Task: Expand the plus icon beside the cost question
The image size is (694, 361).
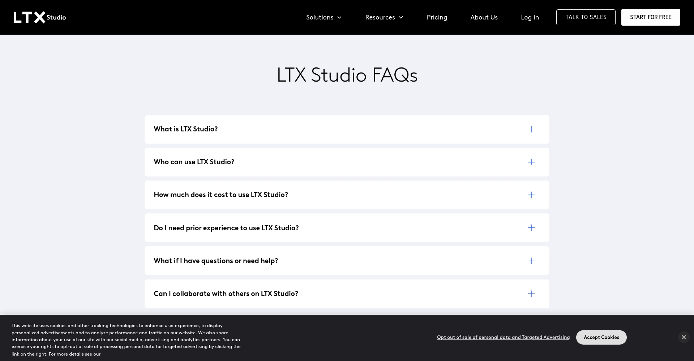Action: [x=531, y=195]
